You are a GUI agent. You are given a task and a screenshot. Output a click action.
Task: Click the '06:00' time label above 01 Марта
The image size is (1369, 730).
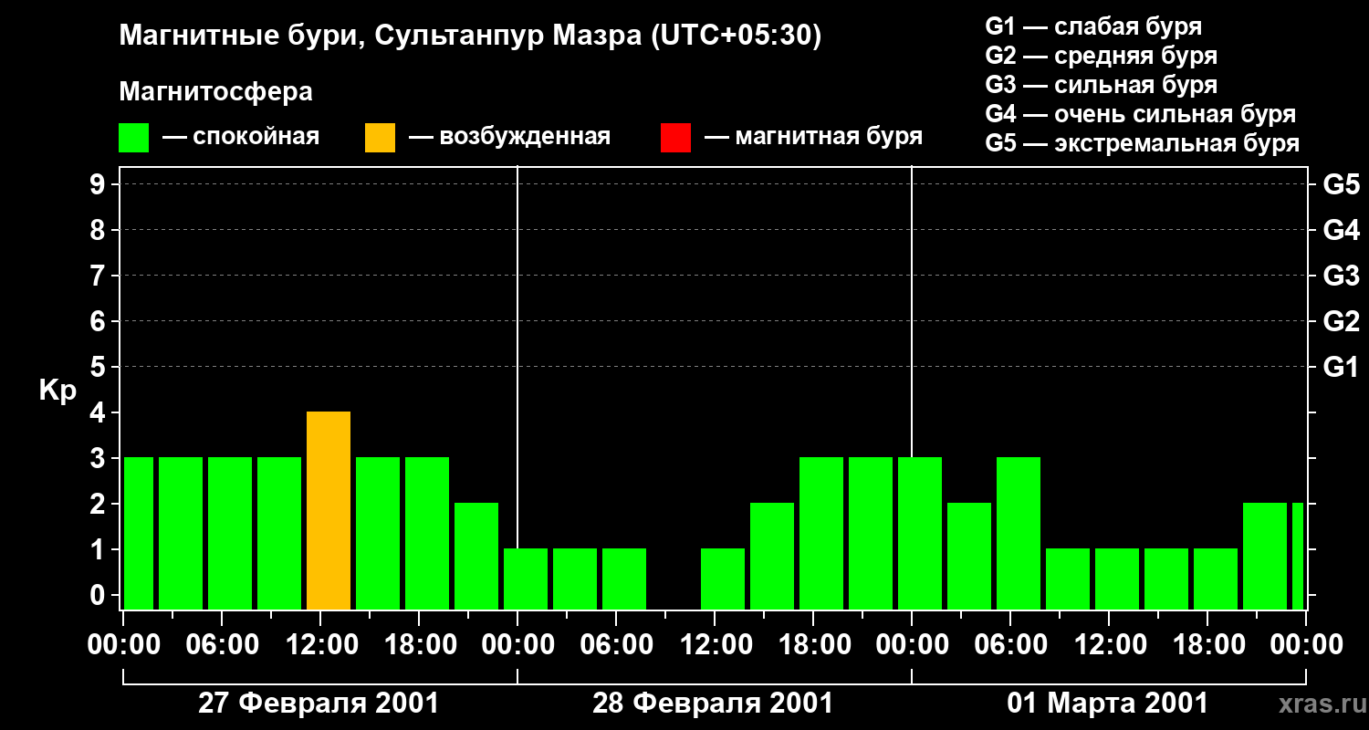point(1009,645)
